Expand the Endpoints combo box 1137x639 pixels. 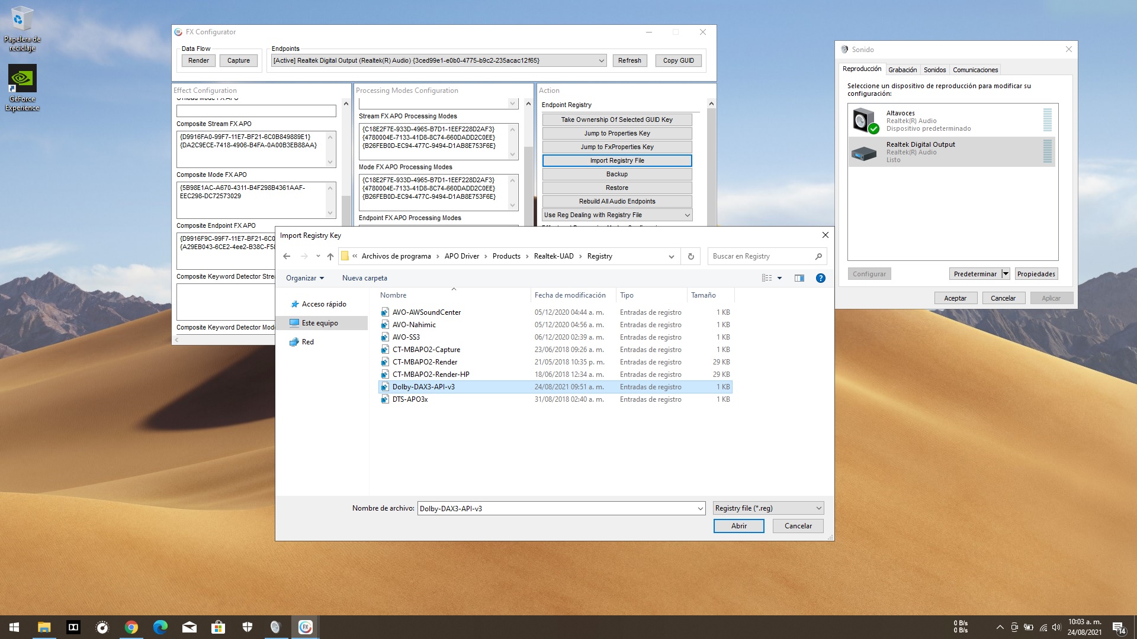pos(601,60)
